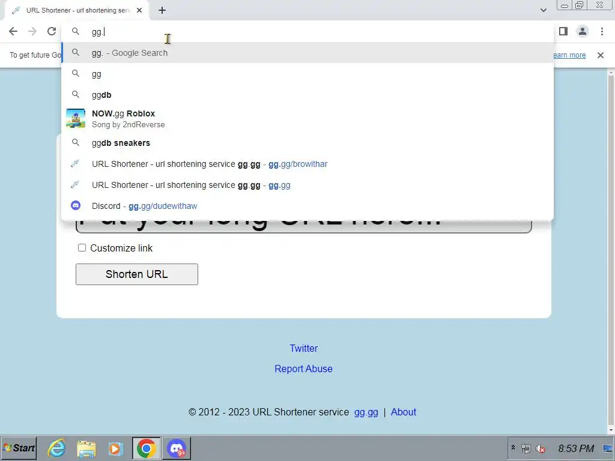
Task: Enable the Customize link checkbox
Action: point(82,248)
